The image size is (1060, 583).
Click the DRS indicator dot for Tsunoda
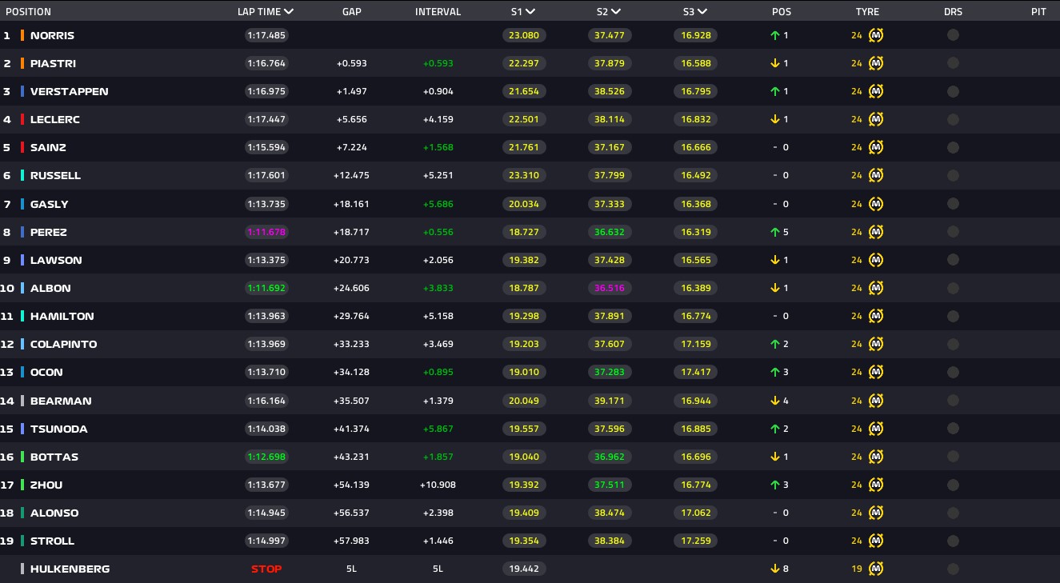(x=953, y=429)
